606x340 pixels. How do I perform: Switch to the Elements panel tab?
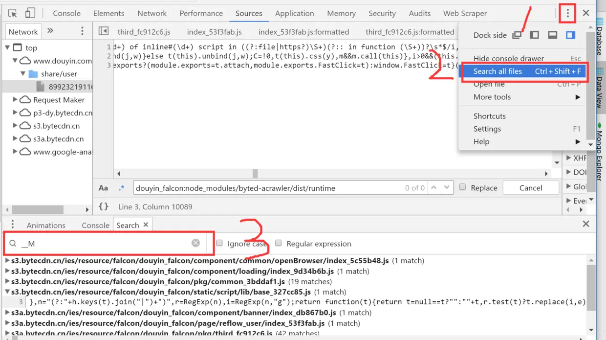click(108, 13)
